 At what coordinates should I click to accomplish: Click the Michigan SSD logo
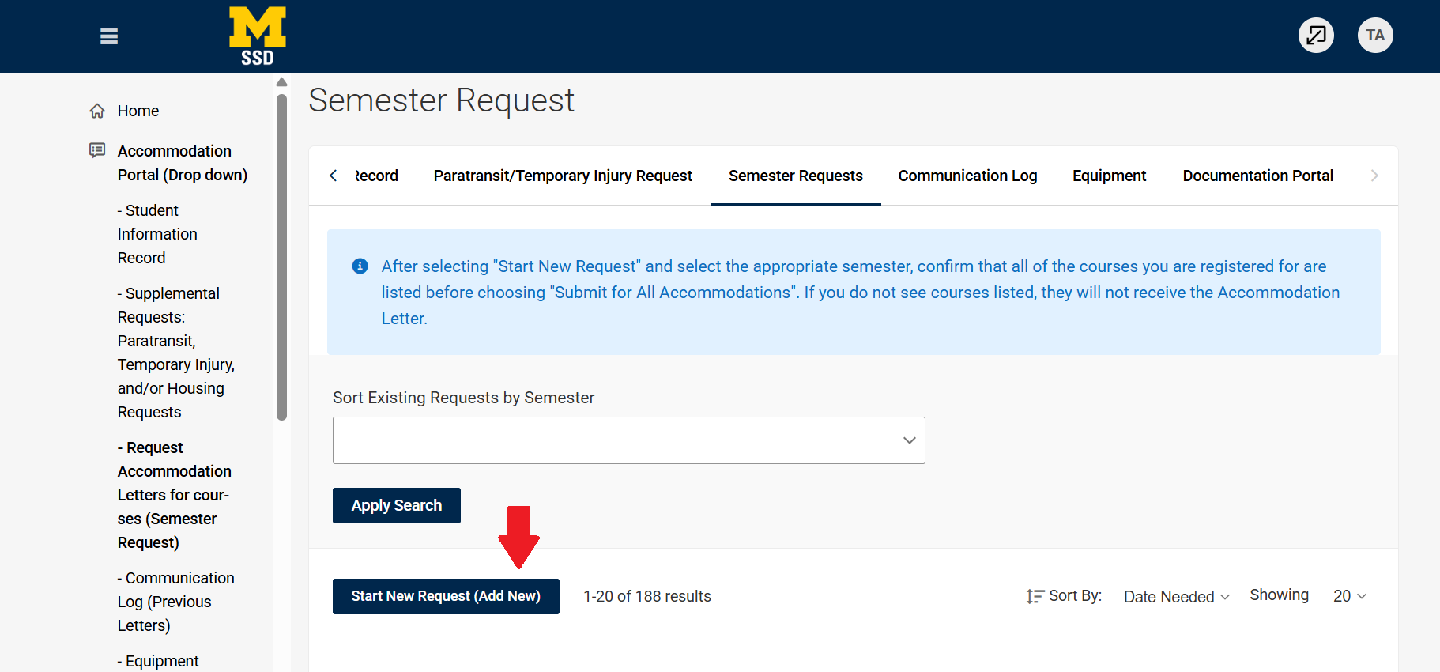pos(258,36)
